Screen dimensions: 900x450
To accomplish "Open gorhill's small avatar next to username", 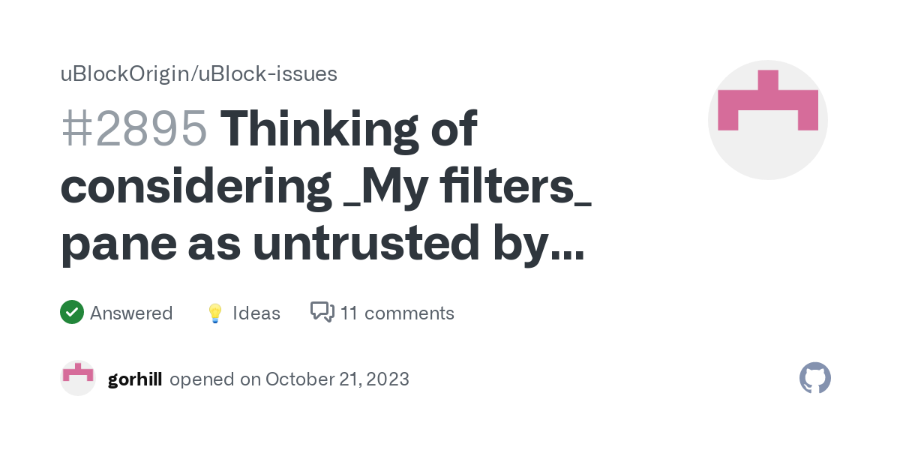I will 77,379.
